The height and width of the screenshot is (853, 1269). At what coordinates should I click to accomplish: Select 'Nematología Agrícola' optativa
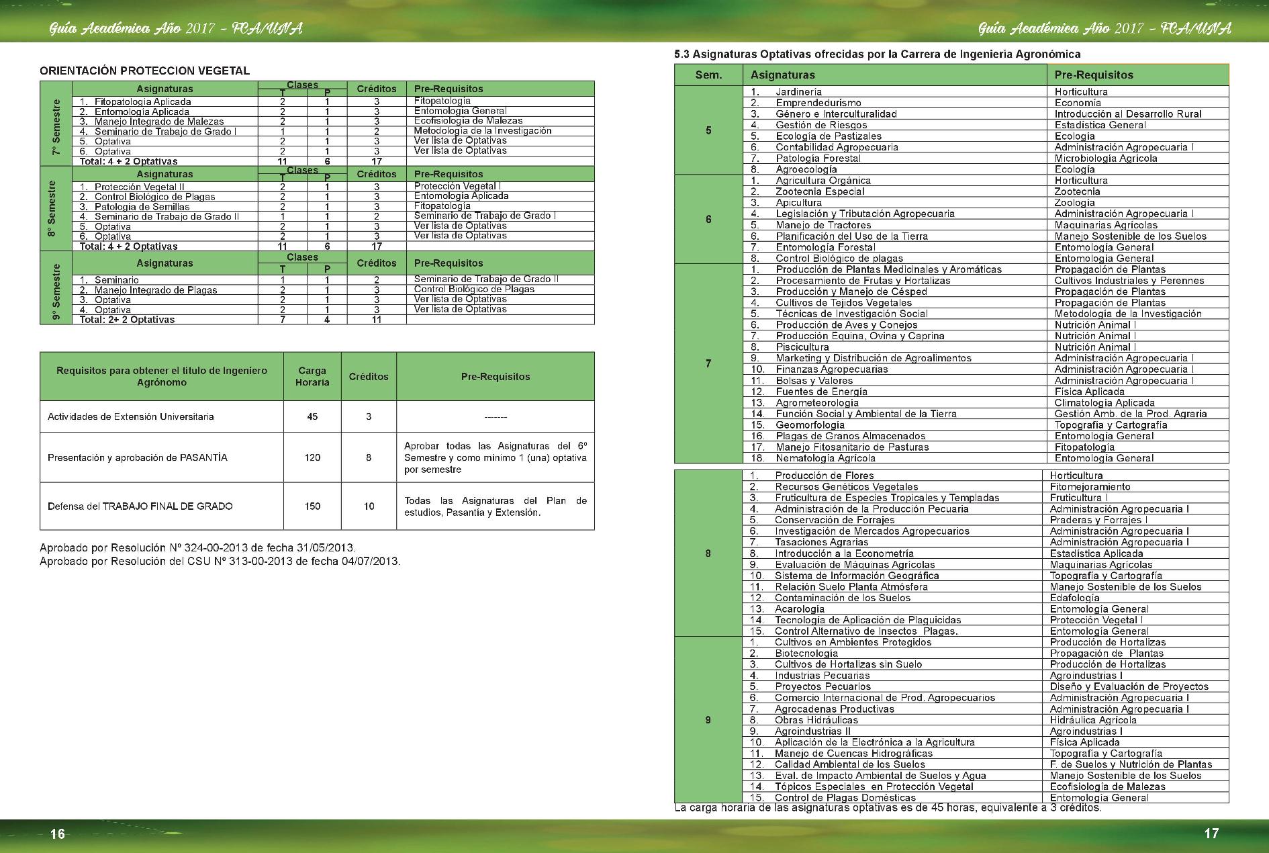click(x=825, y=458)
